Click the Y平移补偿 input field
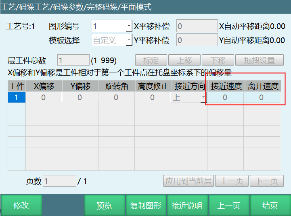This screenshot has height=216, width=291. (x=197, y=40)
